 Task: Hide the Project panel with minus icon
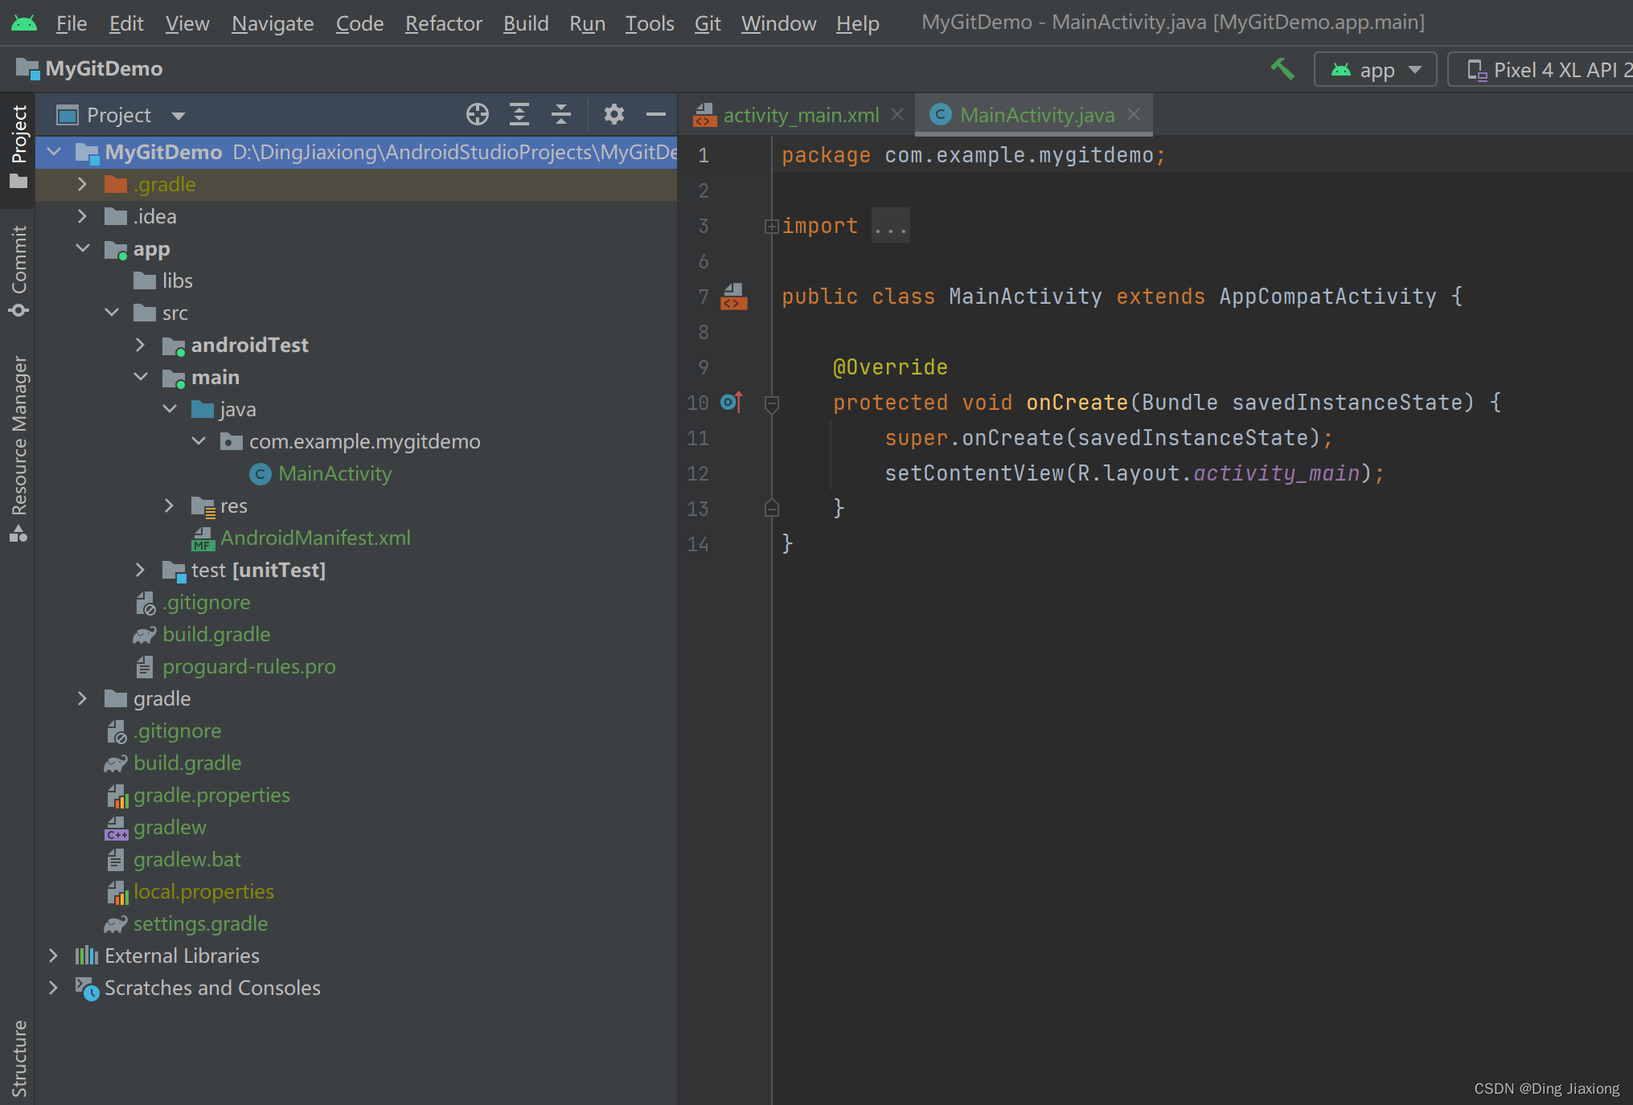click(x=656, y=115)
